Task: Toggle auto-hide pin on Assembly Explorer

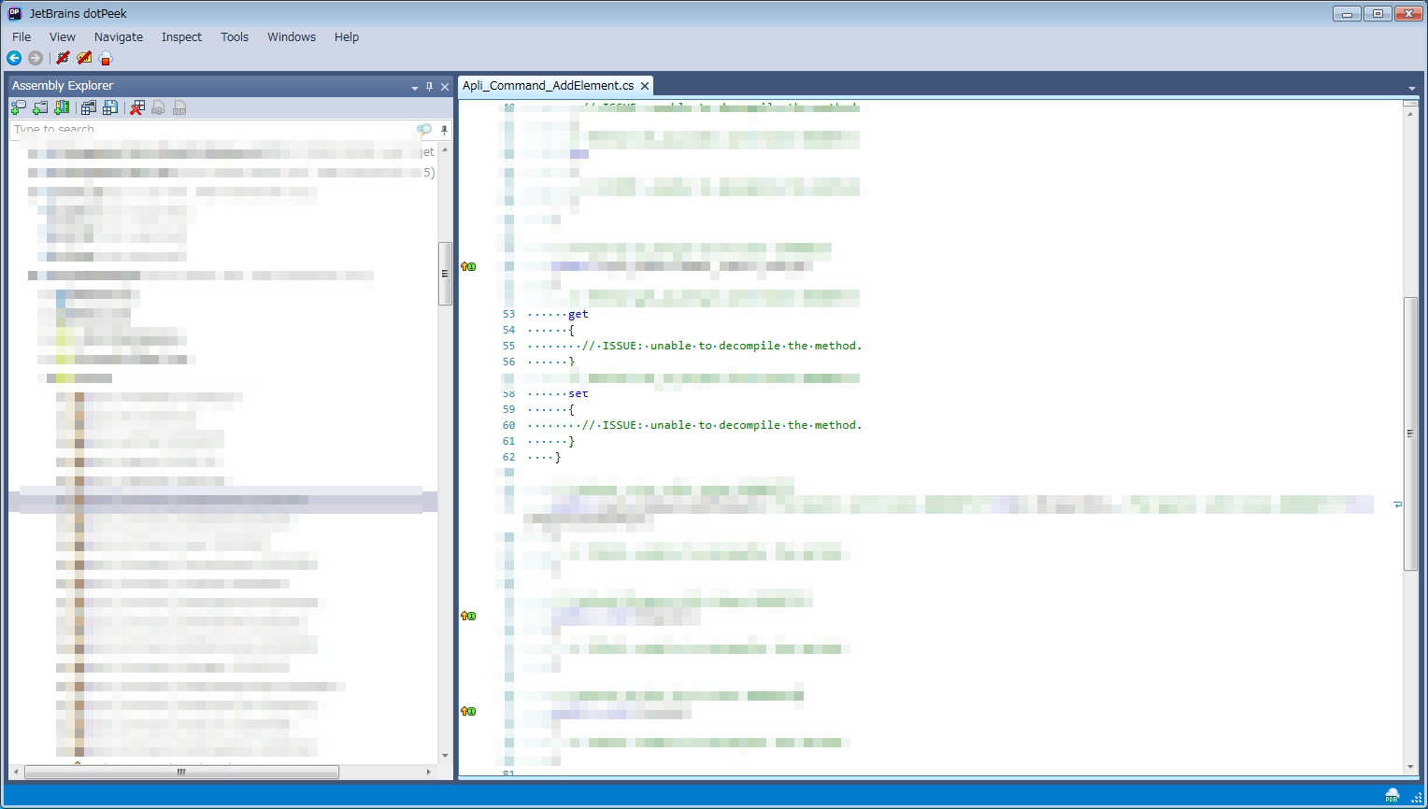Action: (x=430, y=86)
